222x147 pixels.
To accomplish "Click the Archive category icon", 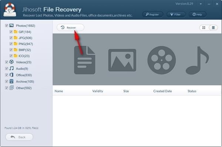I will (x=11, y=81).
